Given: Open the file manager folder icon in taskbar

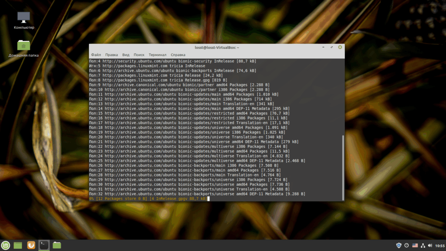Looking at the screenshot, I should (x=57, y=245).
